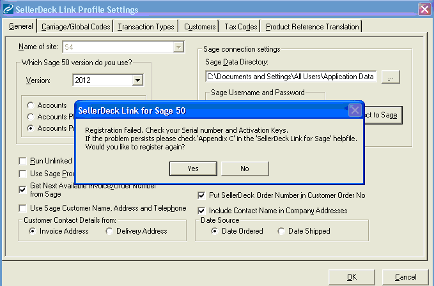434x286 pixels.
Task: Click the Sage Data Directory path field
Action: coord(291,77)
